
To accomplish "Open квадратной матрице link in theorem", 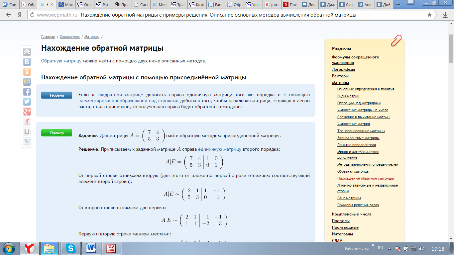I will pyautogui.click(x=120, y=95).
